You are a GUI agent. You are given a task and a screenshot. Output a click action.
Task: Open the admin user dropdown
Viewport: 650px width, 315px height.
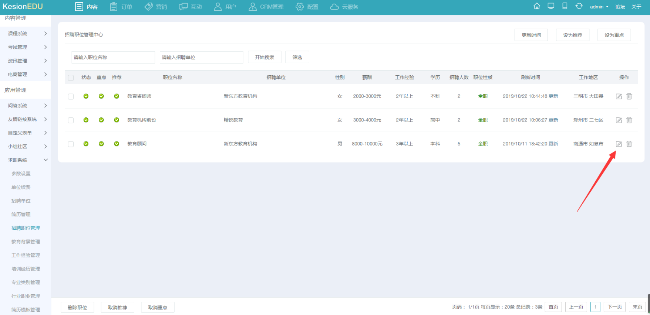599,7
